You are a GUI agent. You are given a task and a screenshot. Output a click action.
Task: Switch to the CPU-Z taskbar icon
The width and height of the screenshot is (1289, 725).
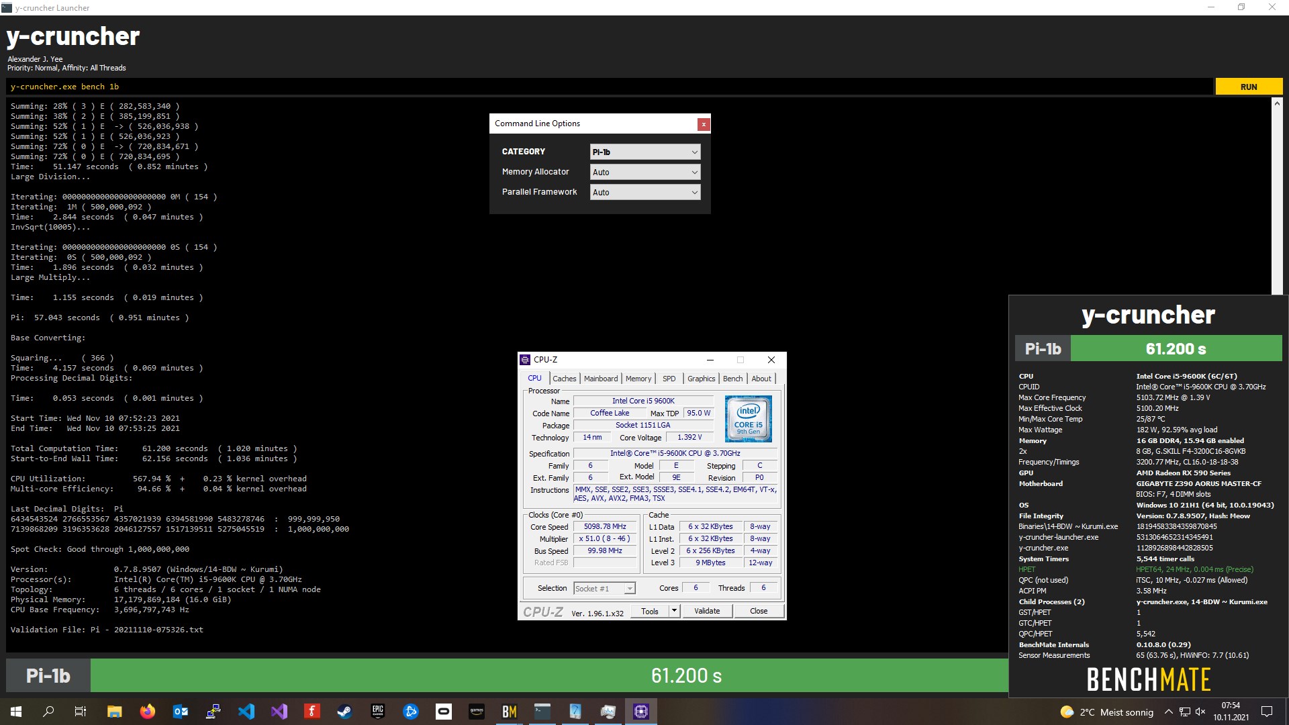(641, 712)
